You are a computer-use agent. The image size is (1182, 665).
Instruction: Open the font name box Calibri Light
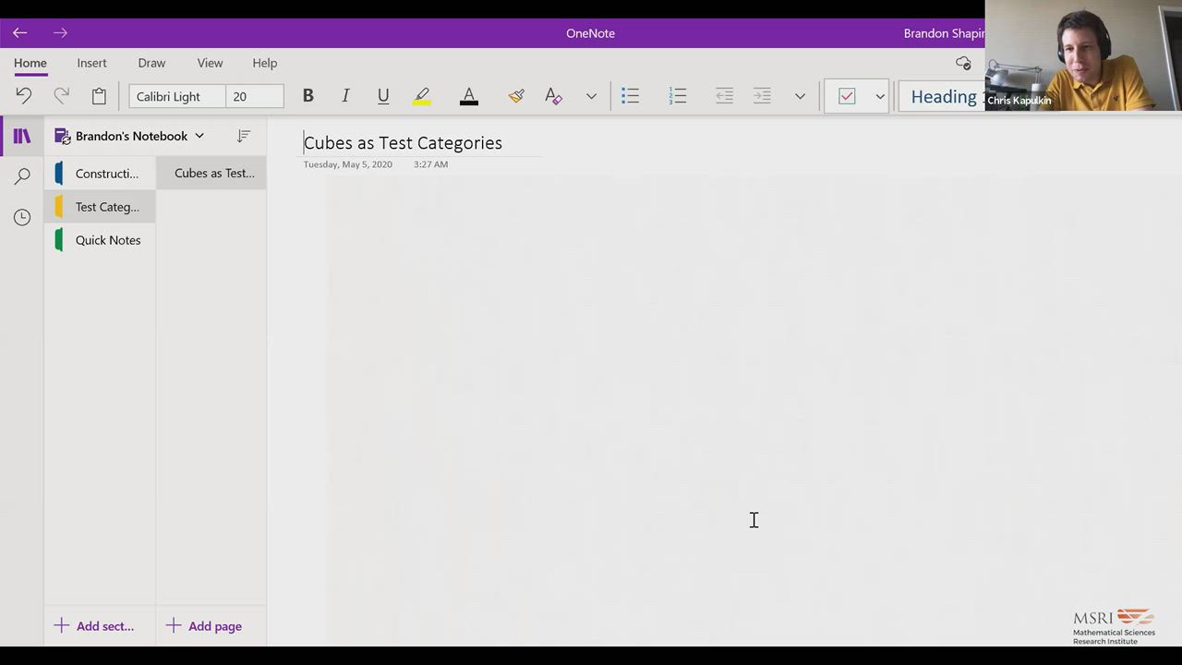[177, 96]
